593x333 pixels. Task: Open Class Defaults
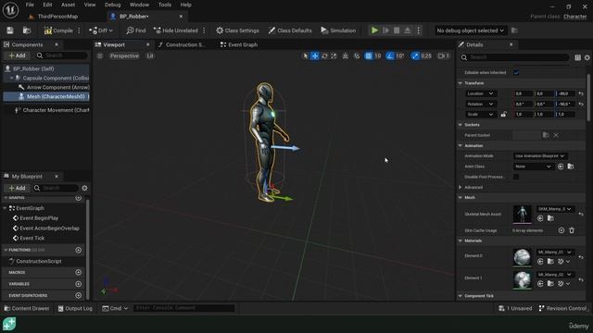pos(290,31)
